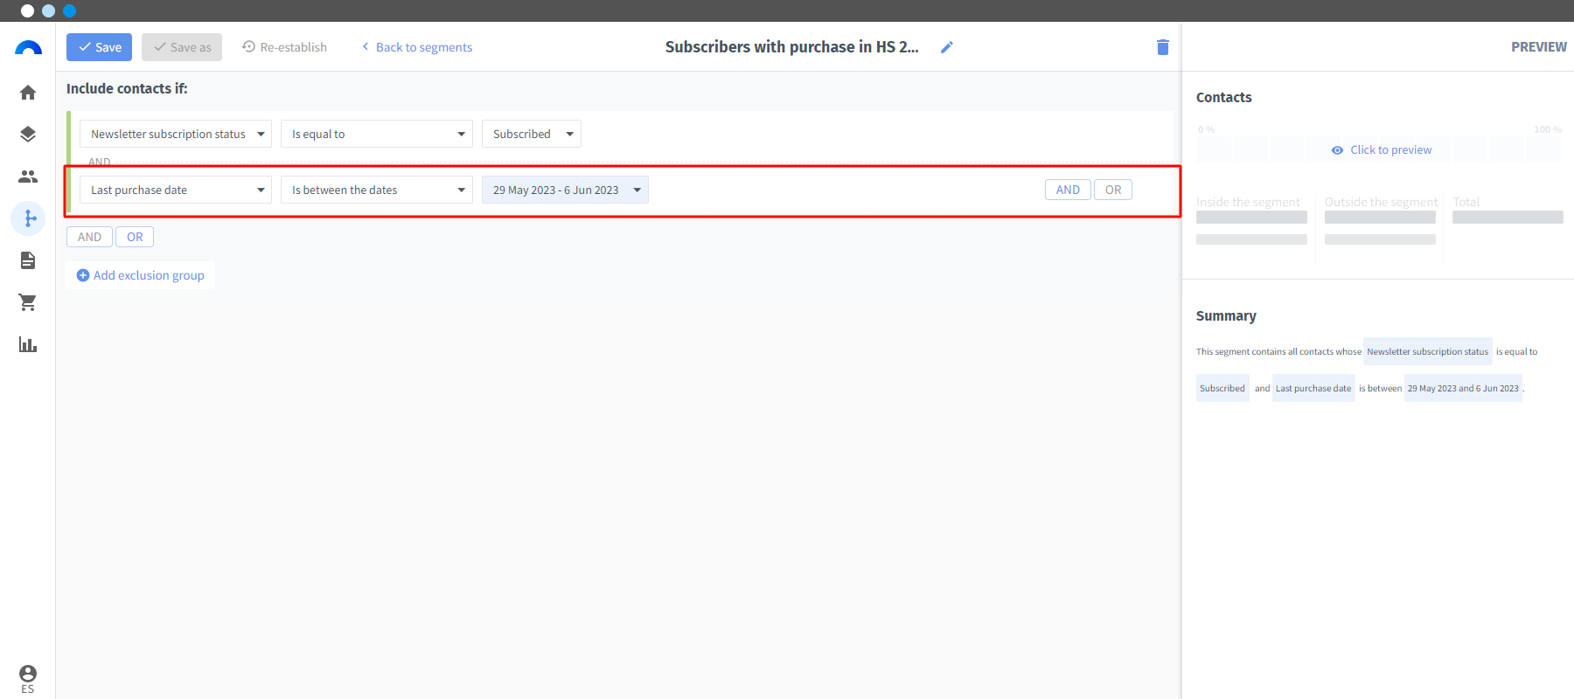
Task: Delete segment with trash icon
Action: coord(1162,47)
